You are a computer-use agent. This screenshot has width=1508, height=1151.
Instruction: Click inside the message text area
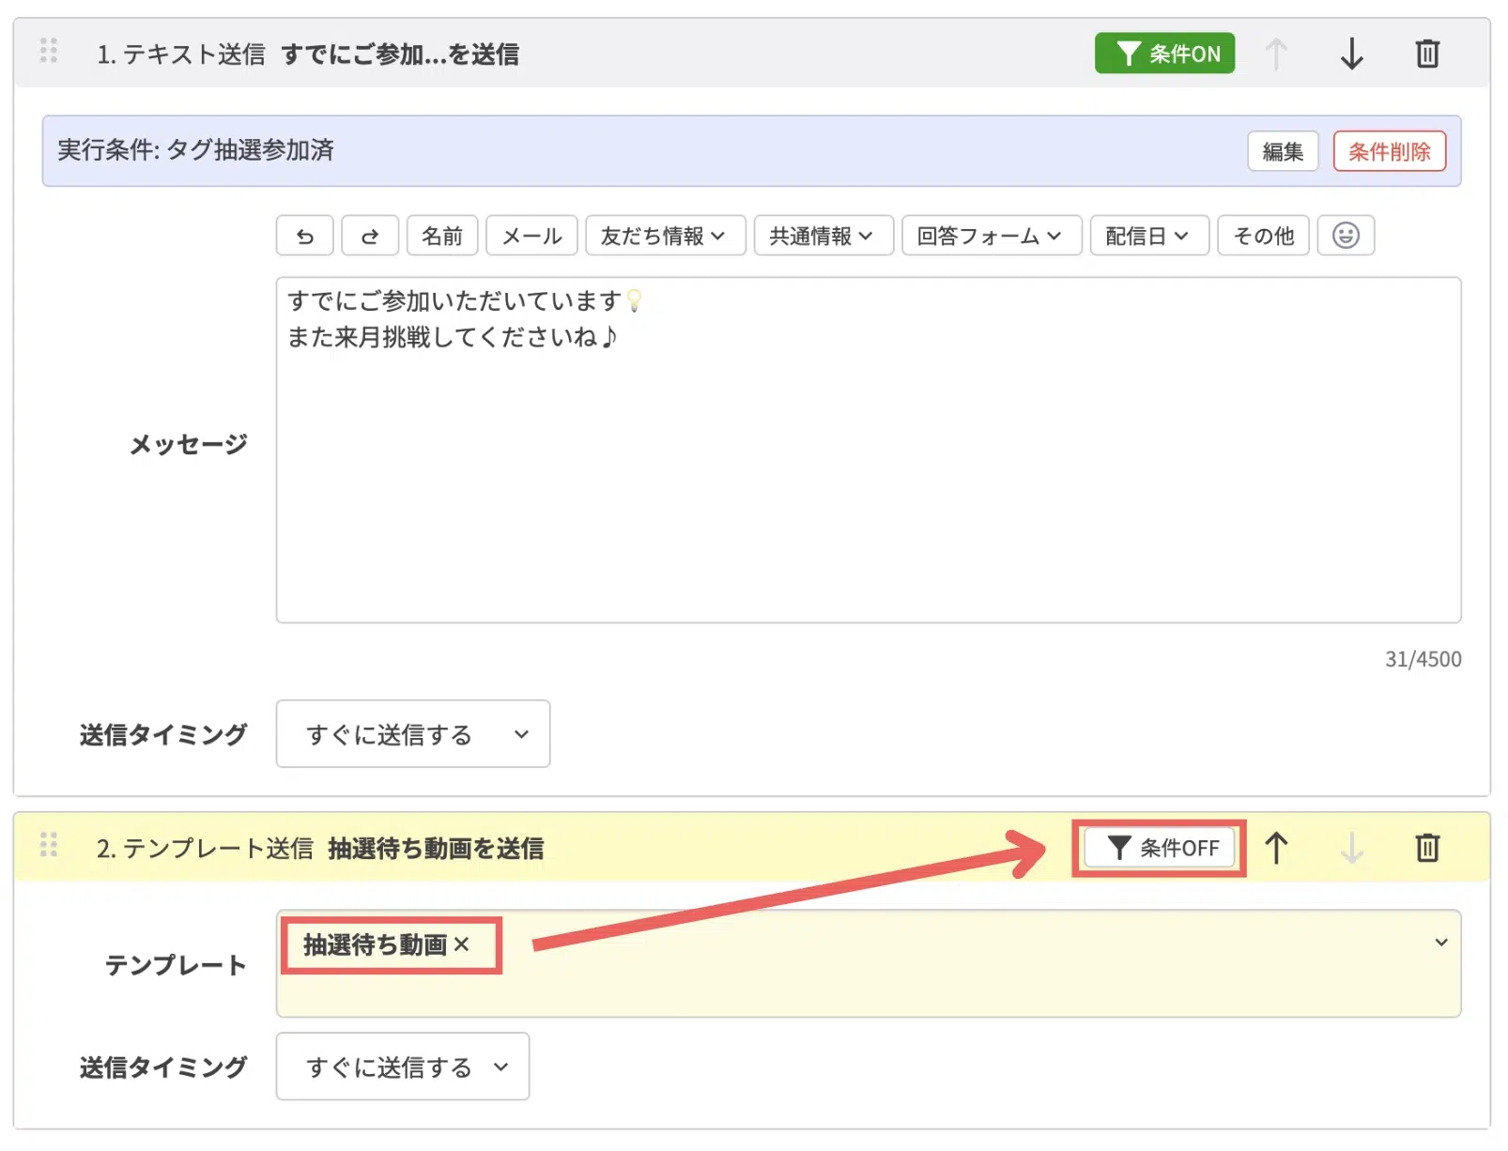(x=869, y=450)
